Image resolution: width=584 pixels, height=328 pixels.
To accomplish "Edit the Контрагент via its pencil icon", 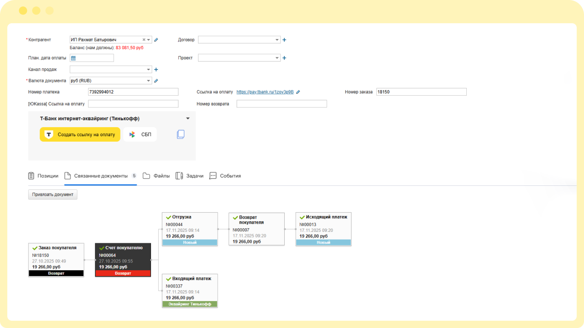I will pyautogui.click(x=156, y=40).
